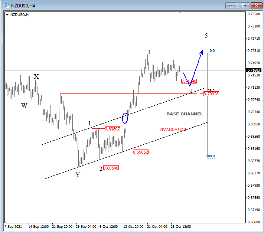264x233 pixels.
Task: Click the small triangle marker at chart bottom-left
Action: coord(6,222)
